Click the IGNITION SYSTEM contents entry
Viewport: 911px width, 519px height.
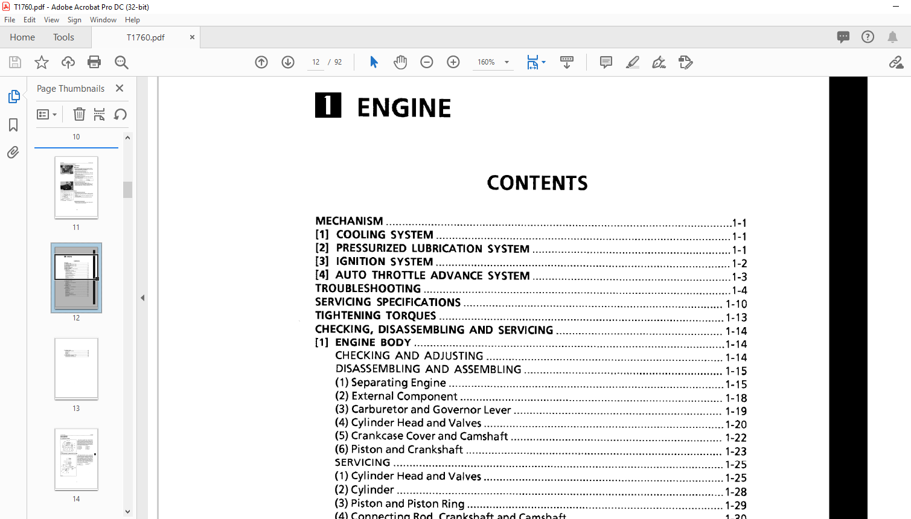click(x=531, y=262)
